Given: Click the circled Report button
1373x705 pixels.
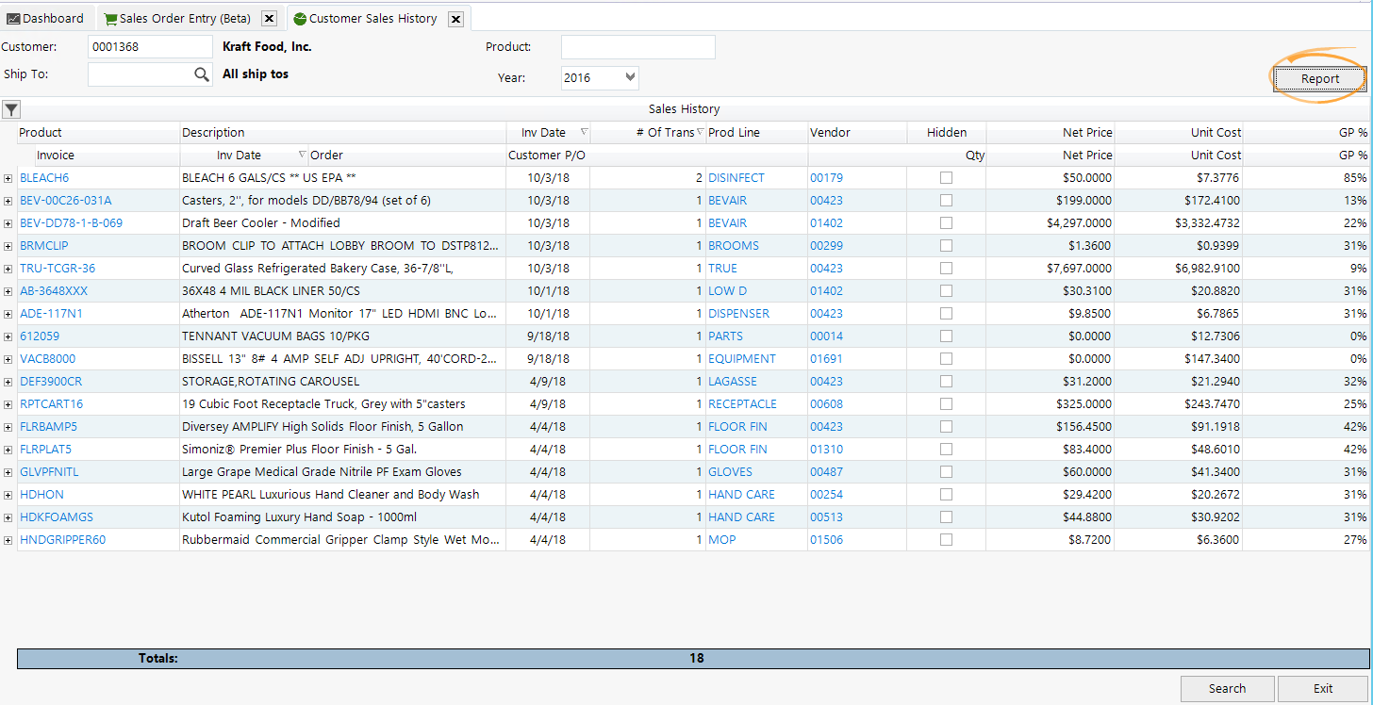Looking at the screenshot, I should pos(1319,78).
